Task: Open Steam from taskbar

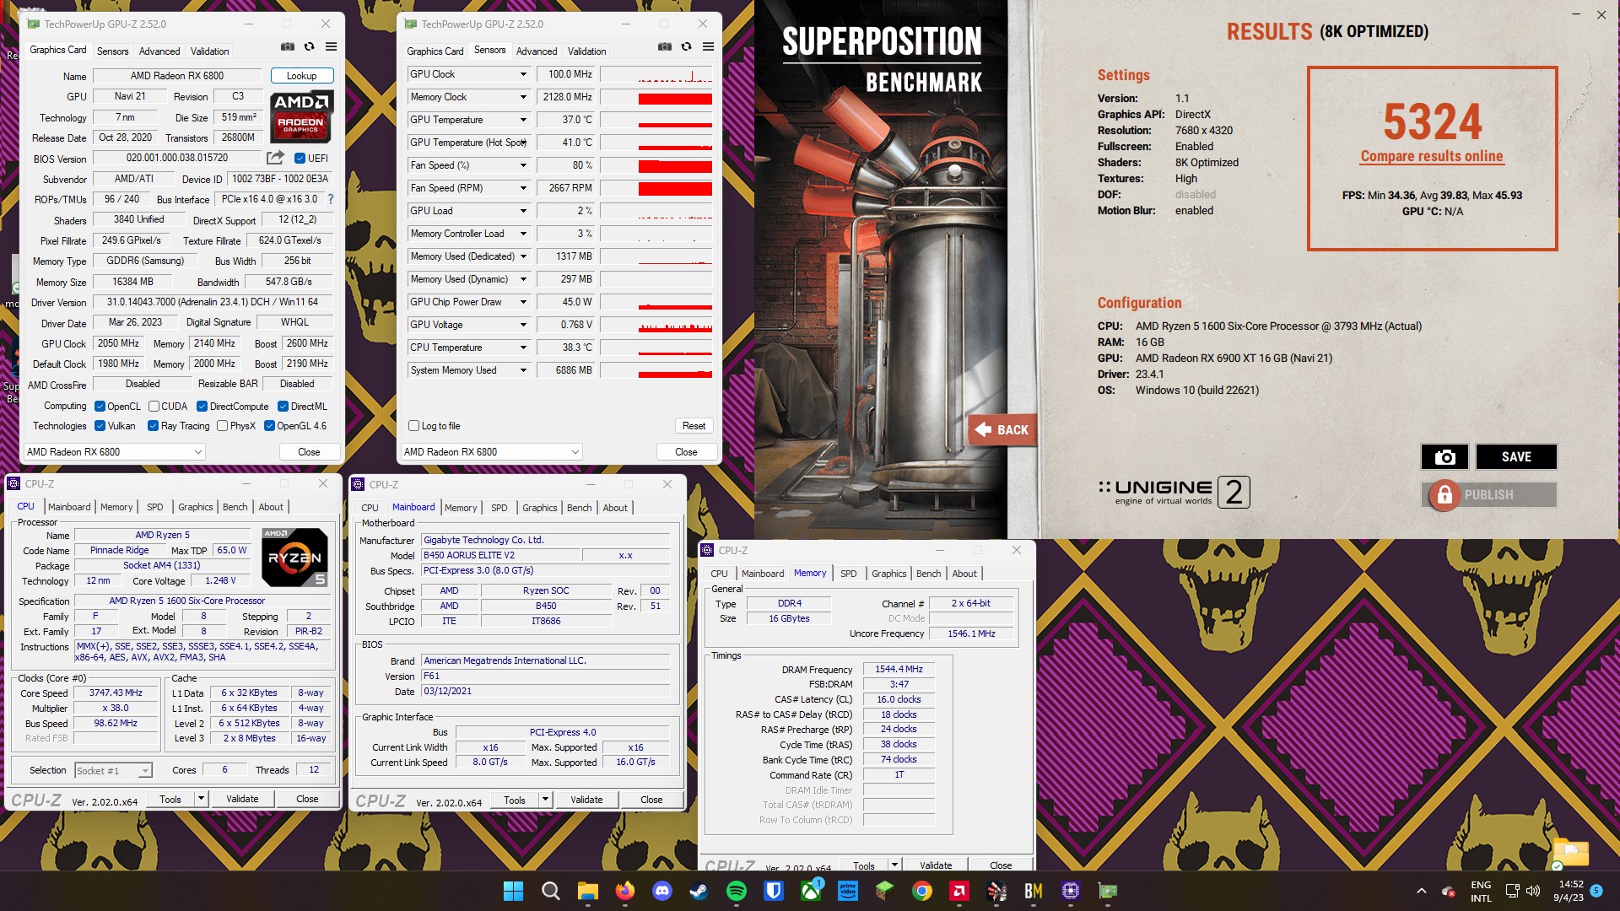Action: tap(699, 891)
